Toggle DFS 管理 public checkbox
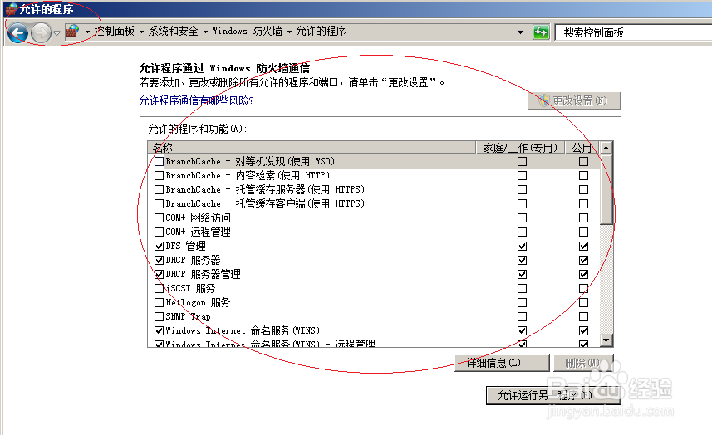Screen dimensions: 712x435 [x=583, y=246]
